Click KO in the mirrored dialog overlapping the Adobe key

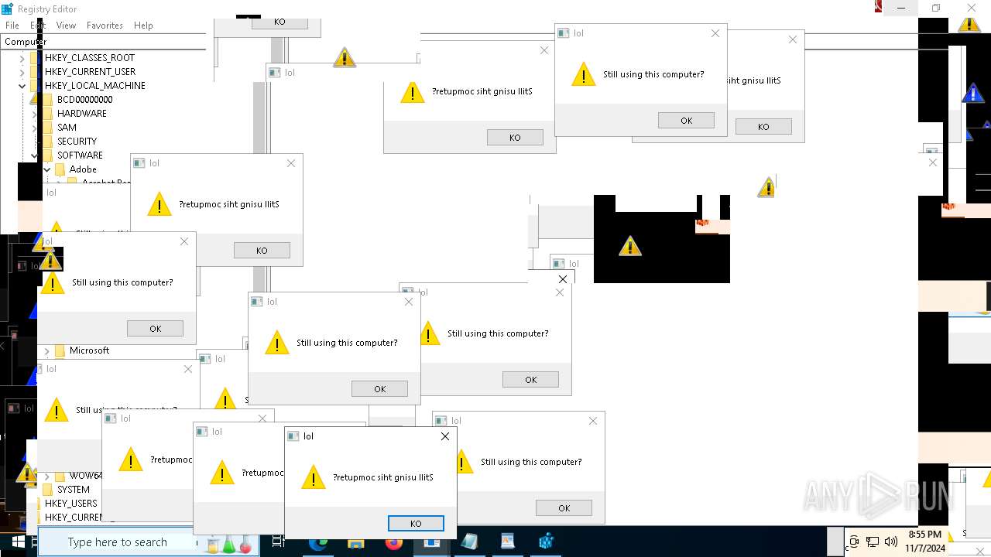[262, 251]
